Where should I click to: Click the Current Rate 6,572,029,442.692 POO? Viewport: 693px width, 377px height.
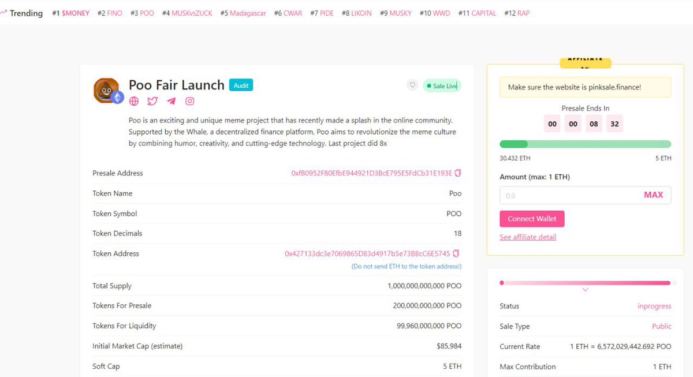click(621, 346)
